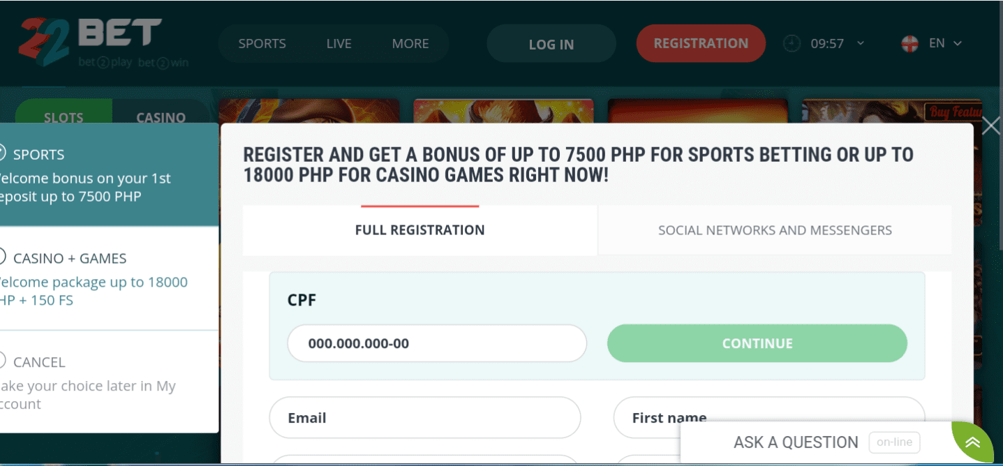
Task: Click the CPF number input field
Action: click(x=436, y=343)
